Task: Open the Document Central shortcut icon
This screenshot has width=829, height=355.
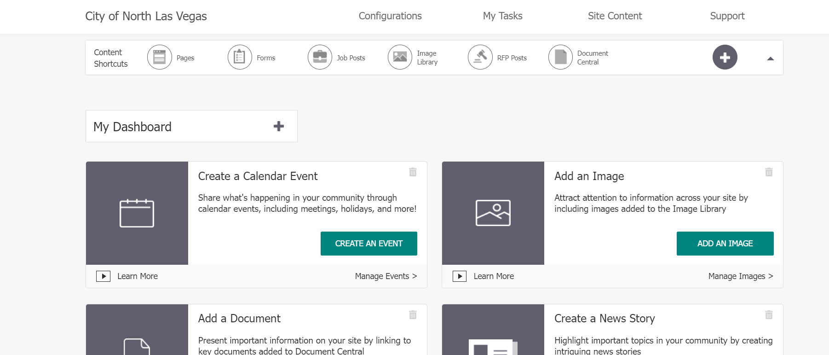Action: [x=560, y=58]
